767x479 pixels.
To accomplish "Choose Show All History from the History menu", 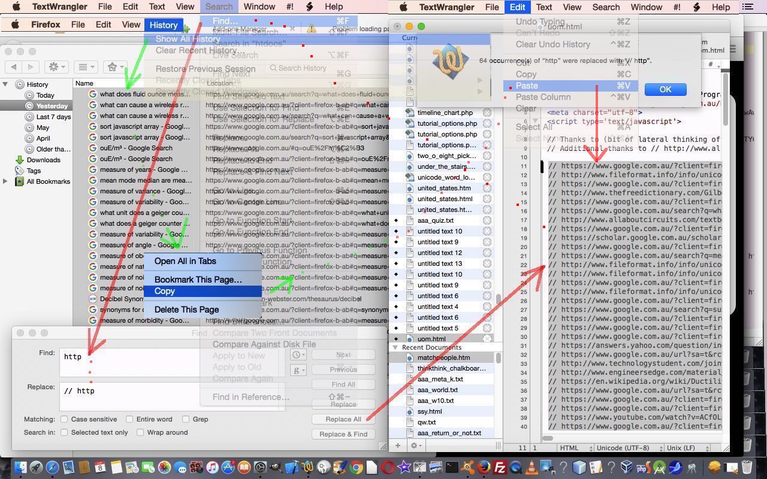I will tap(188, 38).
